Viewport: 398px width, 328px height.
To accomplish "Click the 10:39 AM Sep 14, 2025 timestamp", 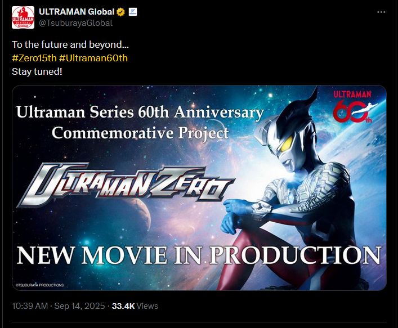I will coord(59,306).
